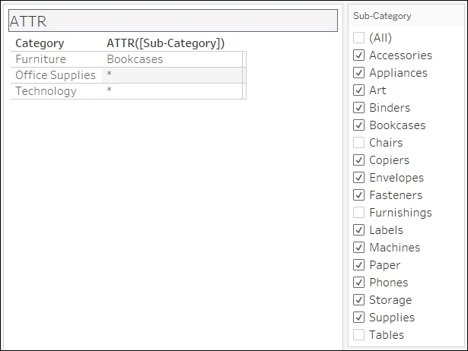The height and width of the screenshot is (351, 468).
Task: Toggle the Envelopes checkbox
Action: 358,178
